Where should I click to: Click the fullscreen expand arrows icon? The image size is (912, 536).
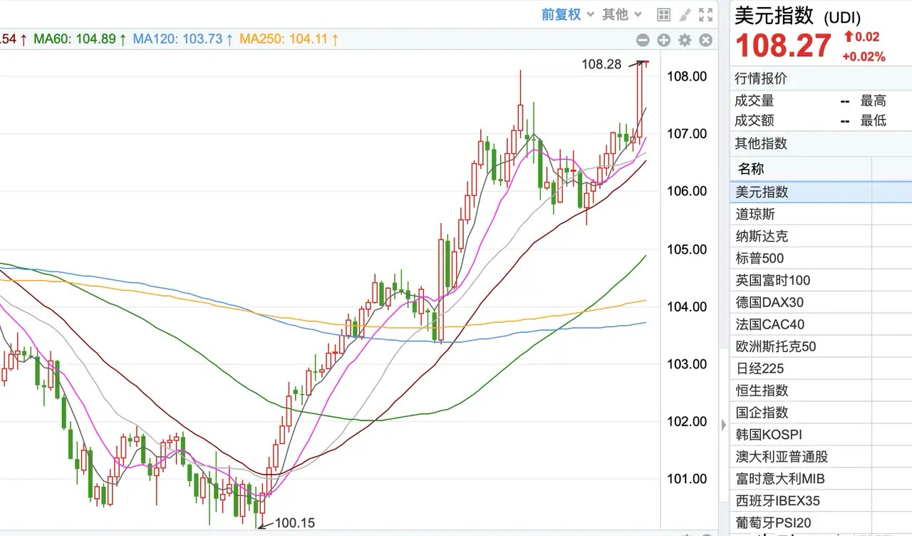(x=705, y=14)
